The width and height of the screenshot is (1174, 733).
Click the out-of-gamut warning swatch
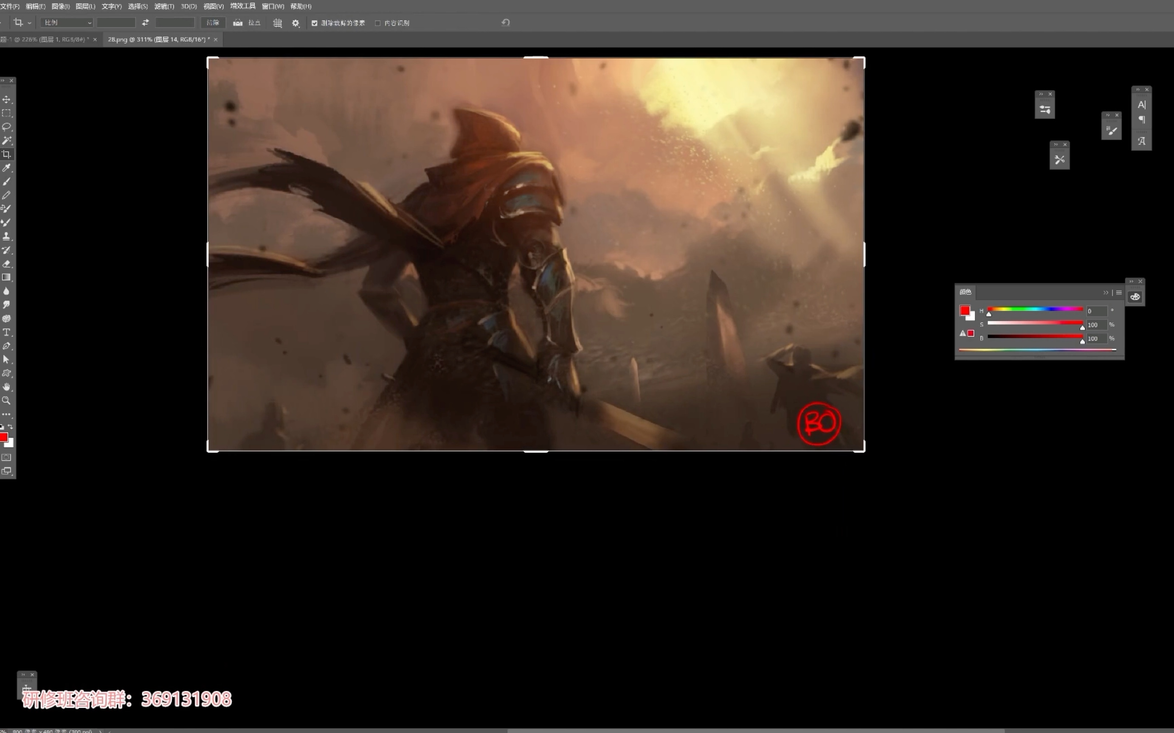[x=971, y=333]
